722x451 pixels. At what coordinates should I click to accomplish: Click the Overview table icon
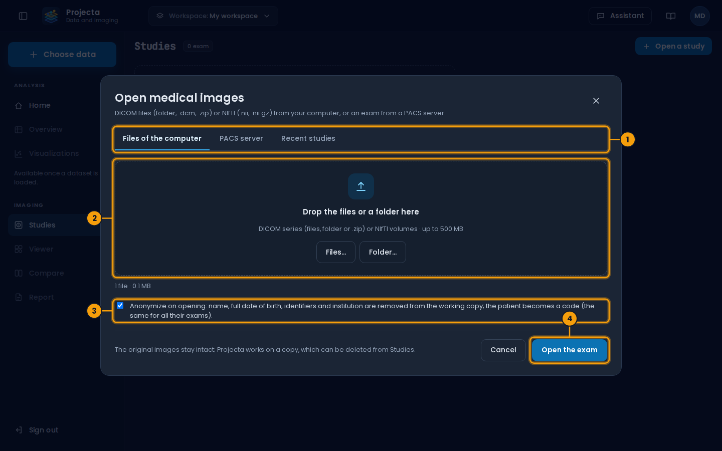pos(19,129)
